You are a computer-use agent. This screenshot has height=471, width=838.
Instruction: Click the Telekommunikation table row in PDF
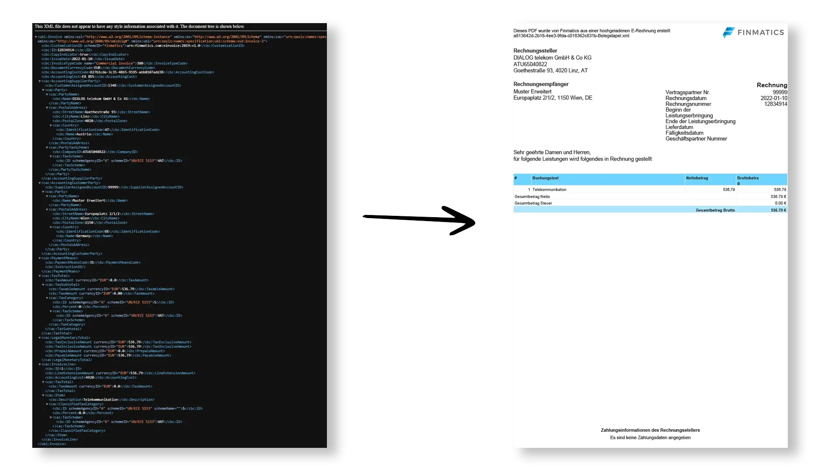(650, 190)
